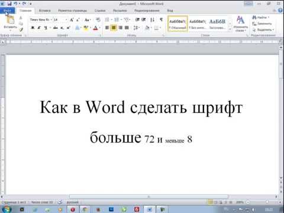The height and width of the screenshot is (213, 284).
Task: Toggle Strikethrough formatting
Action: [56, 28]
